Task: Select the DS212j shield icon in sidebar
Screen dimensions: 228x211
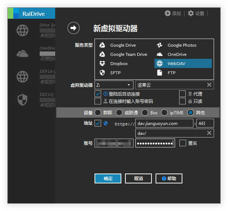Action: [x=22, y=100]
